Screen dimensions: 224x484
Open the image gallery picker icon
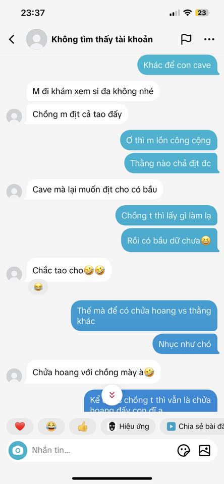pos(204,451)
